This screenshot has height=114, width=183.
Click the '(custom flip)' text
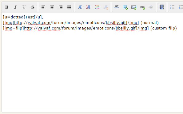click(x=164, y=28)
